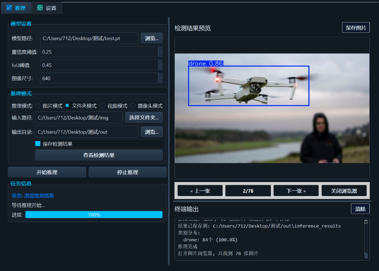The image size is (379, 271).
Task: Decrease 置信度阈值 with down stepper
Action: 160,55
